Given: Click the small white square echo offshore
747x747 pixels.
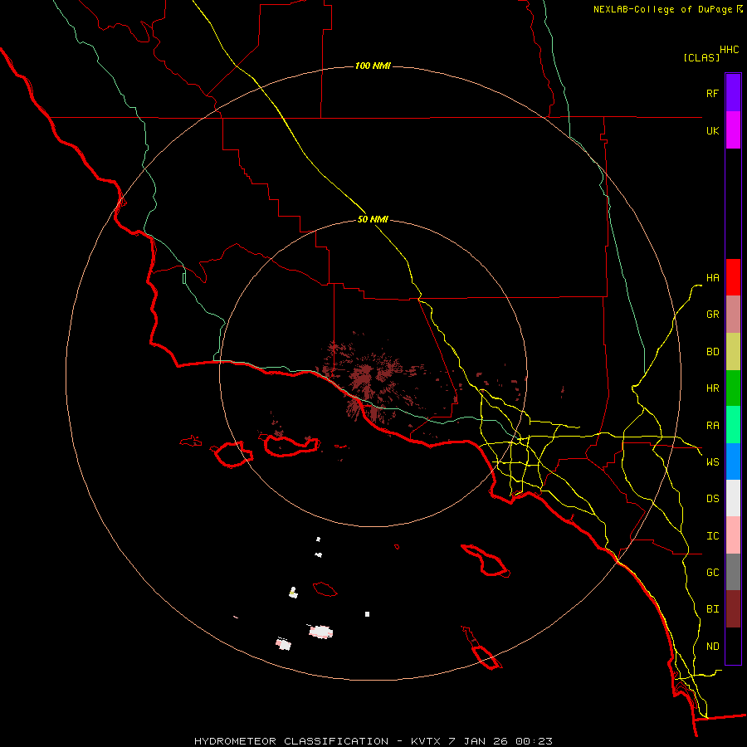Looking at the screenshot, I should [368, 614].
